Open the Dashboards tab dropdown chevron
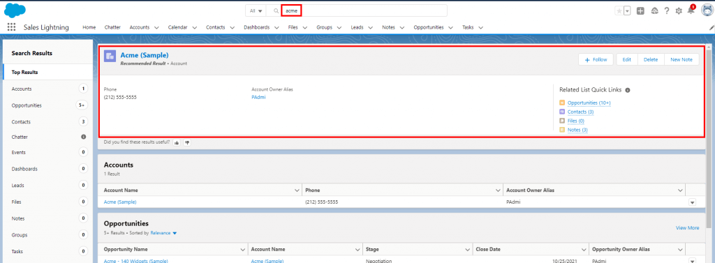Viewport: 715px width, 263px height. 277,27
